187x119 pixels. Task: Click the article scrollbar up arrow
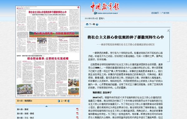[168, 30]
